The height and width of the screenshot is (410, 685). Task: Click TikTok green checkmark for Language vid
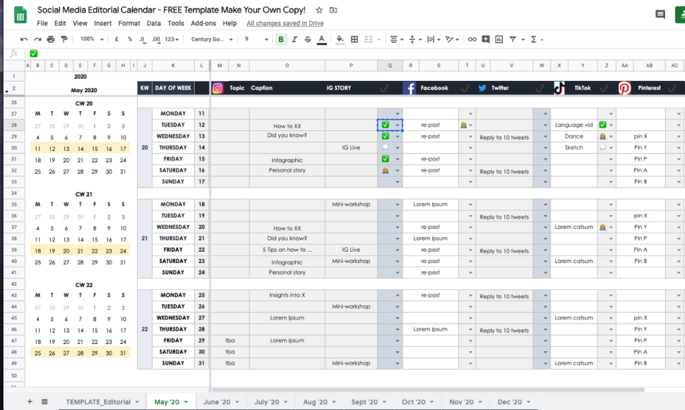click(x=603, y=125)
